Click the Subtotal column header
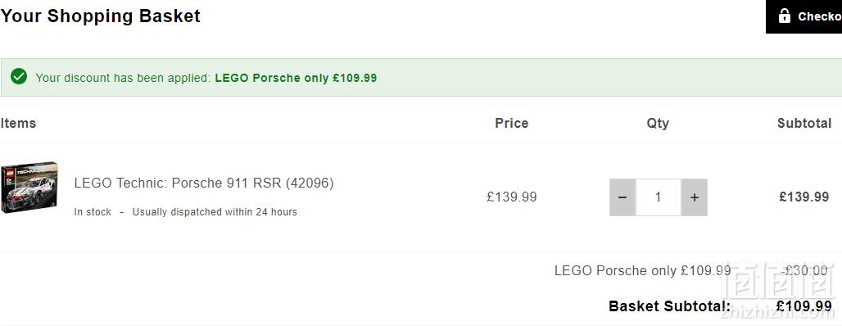842x326 pixels. tap(804, 123)
